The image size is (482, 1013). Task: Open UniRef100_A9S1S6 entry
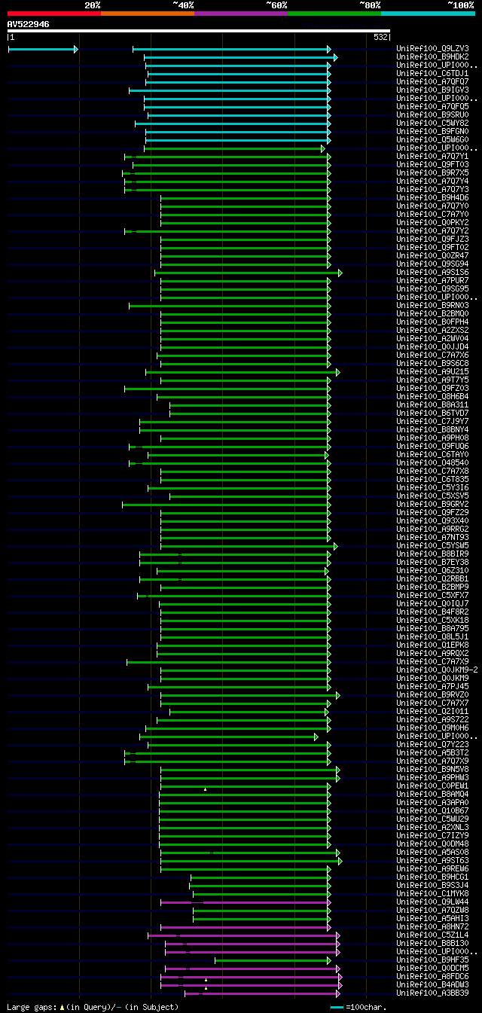click(432, 273)
